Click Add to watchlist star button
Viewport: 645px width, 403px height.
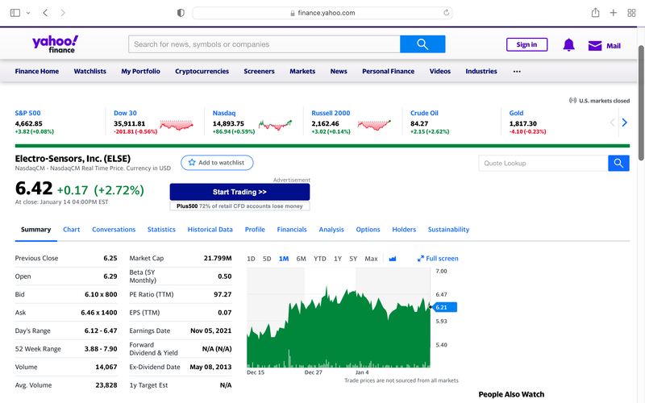tap(217, 163)
